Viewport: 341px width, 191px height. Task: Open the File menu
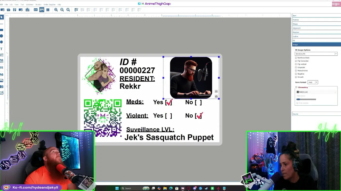6,5
